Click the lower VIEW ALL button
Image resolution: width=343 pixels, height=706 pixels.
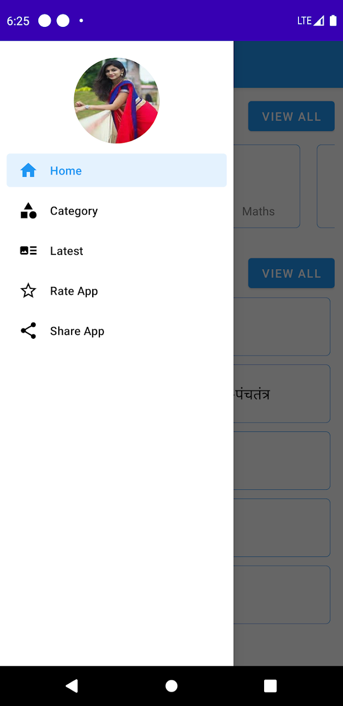pyautogui.click(x=292, y=273)
